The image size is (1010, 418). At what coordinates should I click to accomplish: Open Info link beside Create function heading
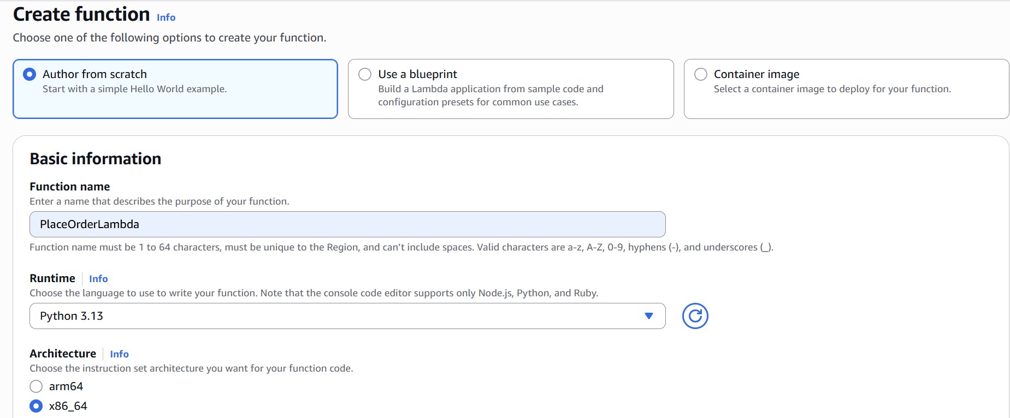pyautogui.click(x=166, y=17)
